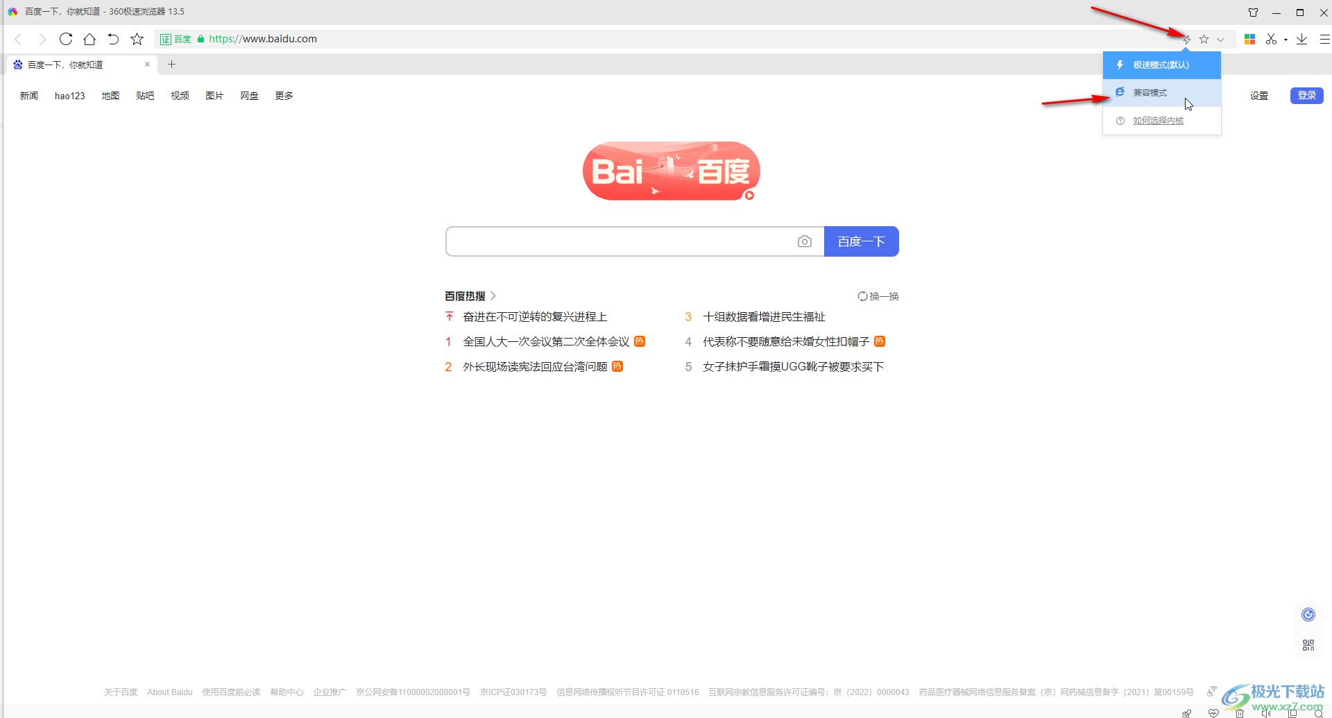Open the 视频 navigation link
The width and height of the screenshot is (1332, 718).
(x=180, y=96)
